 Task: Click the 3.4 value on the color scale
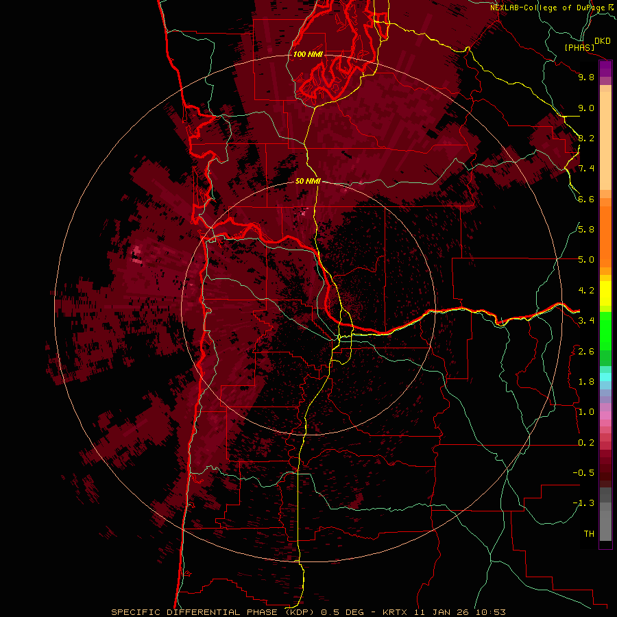click(586, 321)
